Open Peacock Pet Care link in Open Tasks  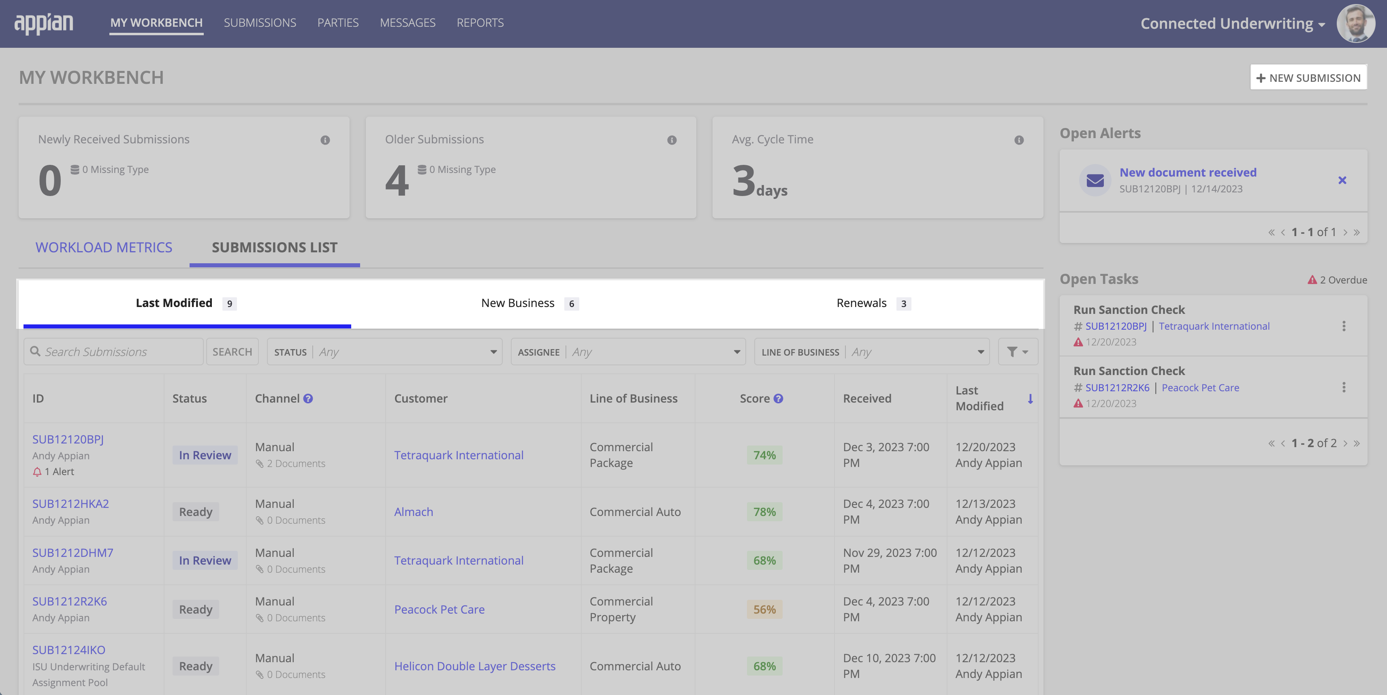point(1200,388)
